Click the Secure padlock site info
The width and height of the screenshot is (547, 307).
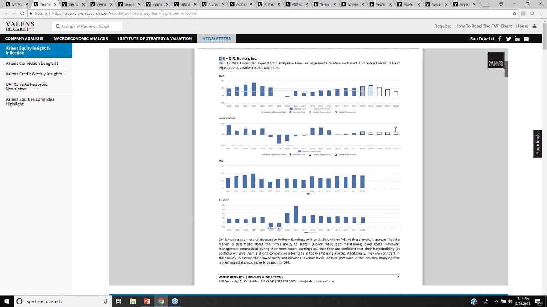coord(38,13)
